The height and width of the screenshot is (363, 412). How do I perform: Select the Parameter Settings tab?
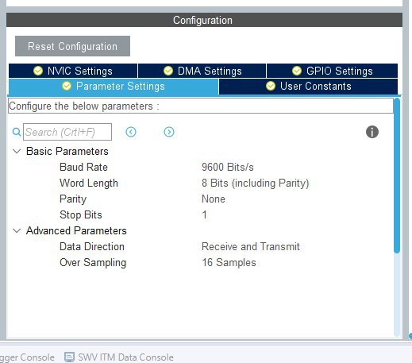point(114,87)
